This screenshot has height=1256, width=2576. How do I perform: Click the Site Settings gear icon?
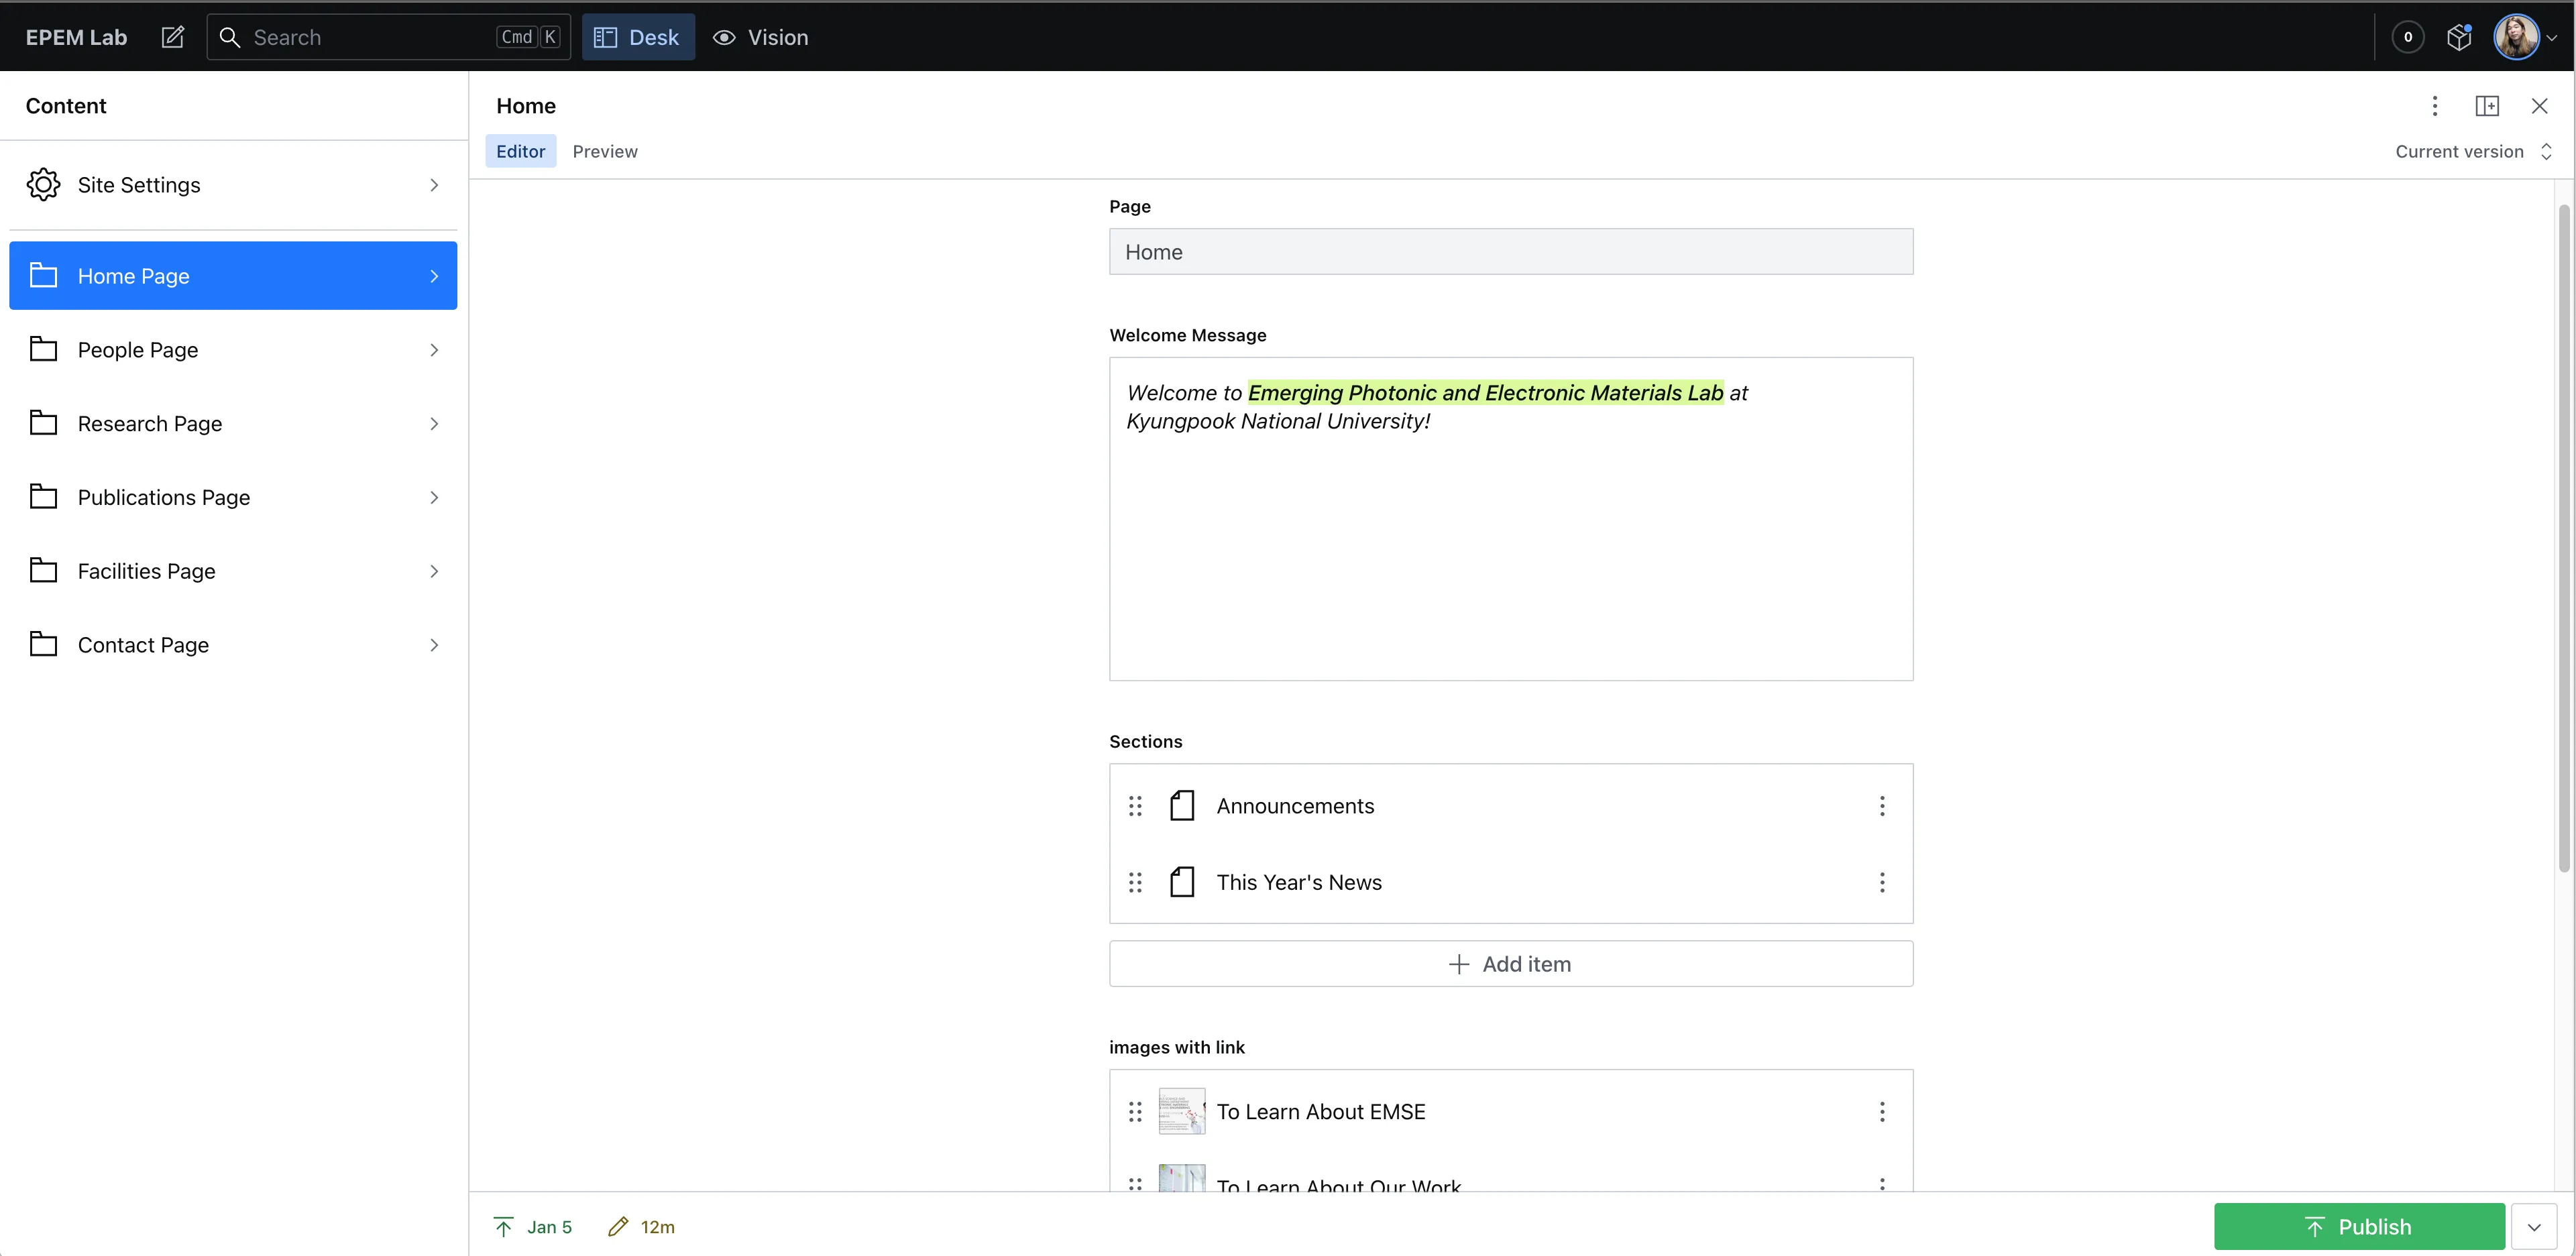(x=43, y=185)
